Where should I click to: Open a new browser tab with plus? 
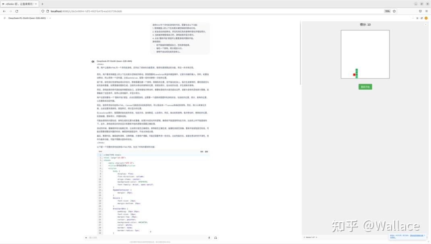[x=42, y=4]
